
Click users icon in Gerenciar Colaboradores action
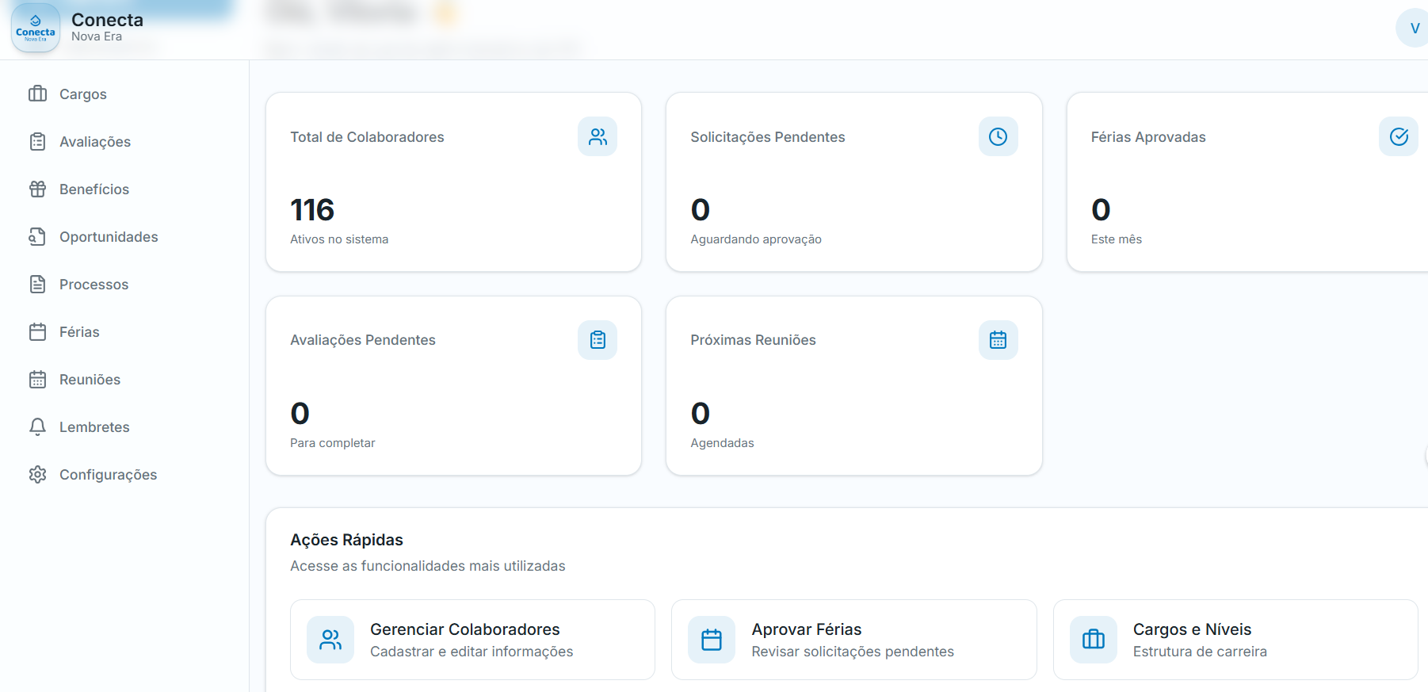330,640
